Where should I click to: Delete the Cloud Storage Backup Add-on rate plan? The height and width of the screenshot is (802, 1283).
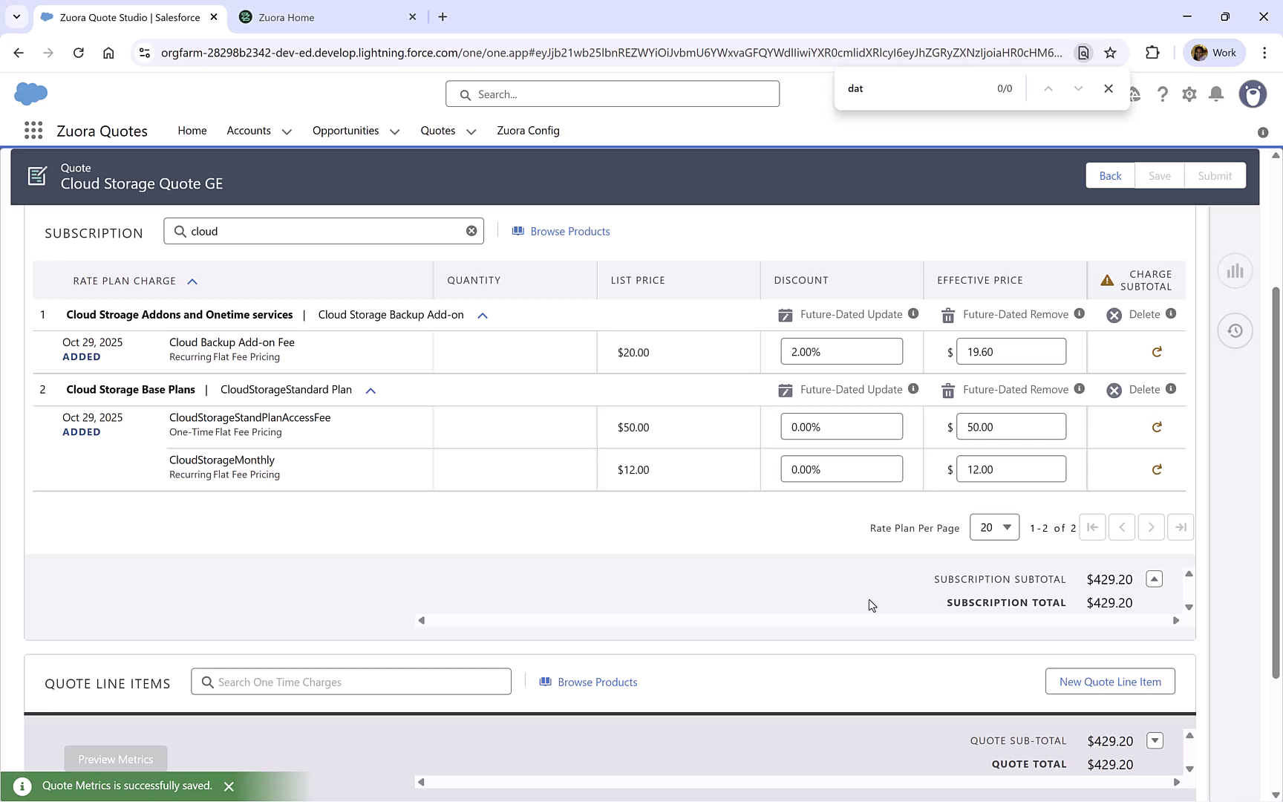[x=1114, y=314]
